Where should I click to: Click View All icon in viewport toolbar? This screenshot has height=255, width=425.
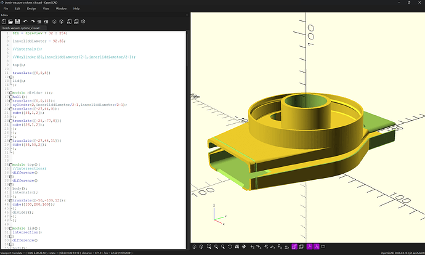click(x=209, y=246)
